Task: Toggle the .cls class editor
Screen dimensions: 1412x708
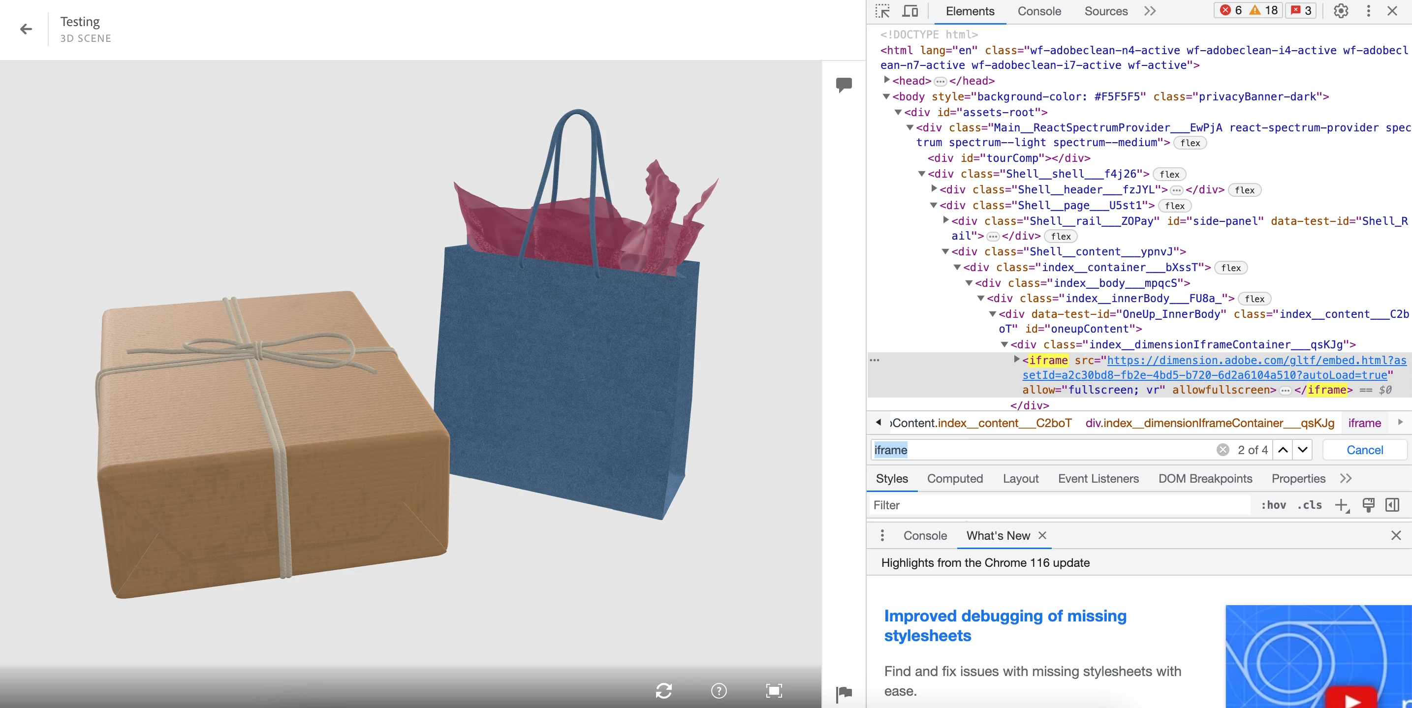Action: coord(1309,505)
